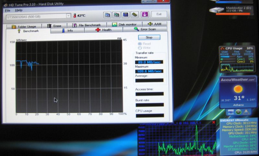Open the File menu
The image size is (259, 156).
point(7,11)
